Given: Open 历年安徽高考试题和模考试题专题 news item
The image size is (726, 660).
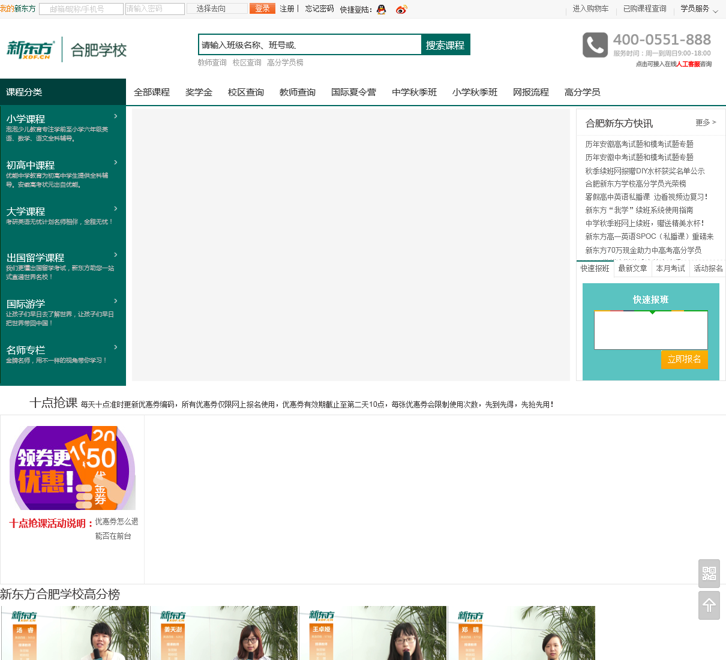Looking at the screenshot, I should (640, 144).
